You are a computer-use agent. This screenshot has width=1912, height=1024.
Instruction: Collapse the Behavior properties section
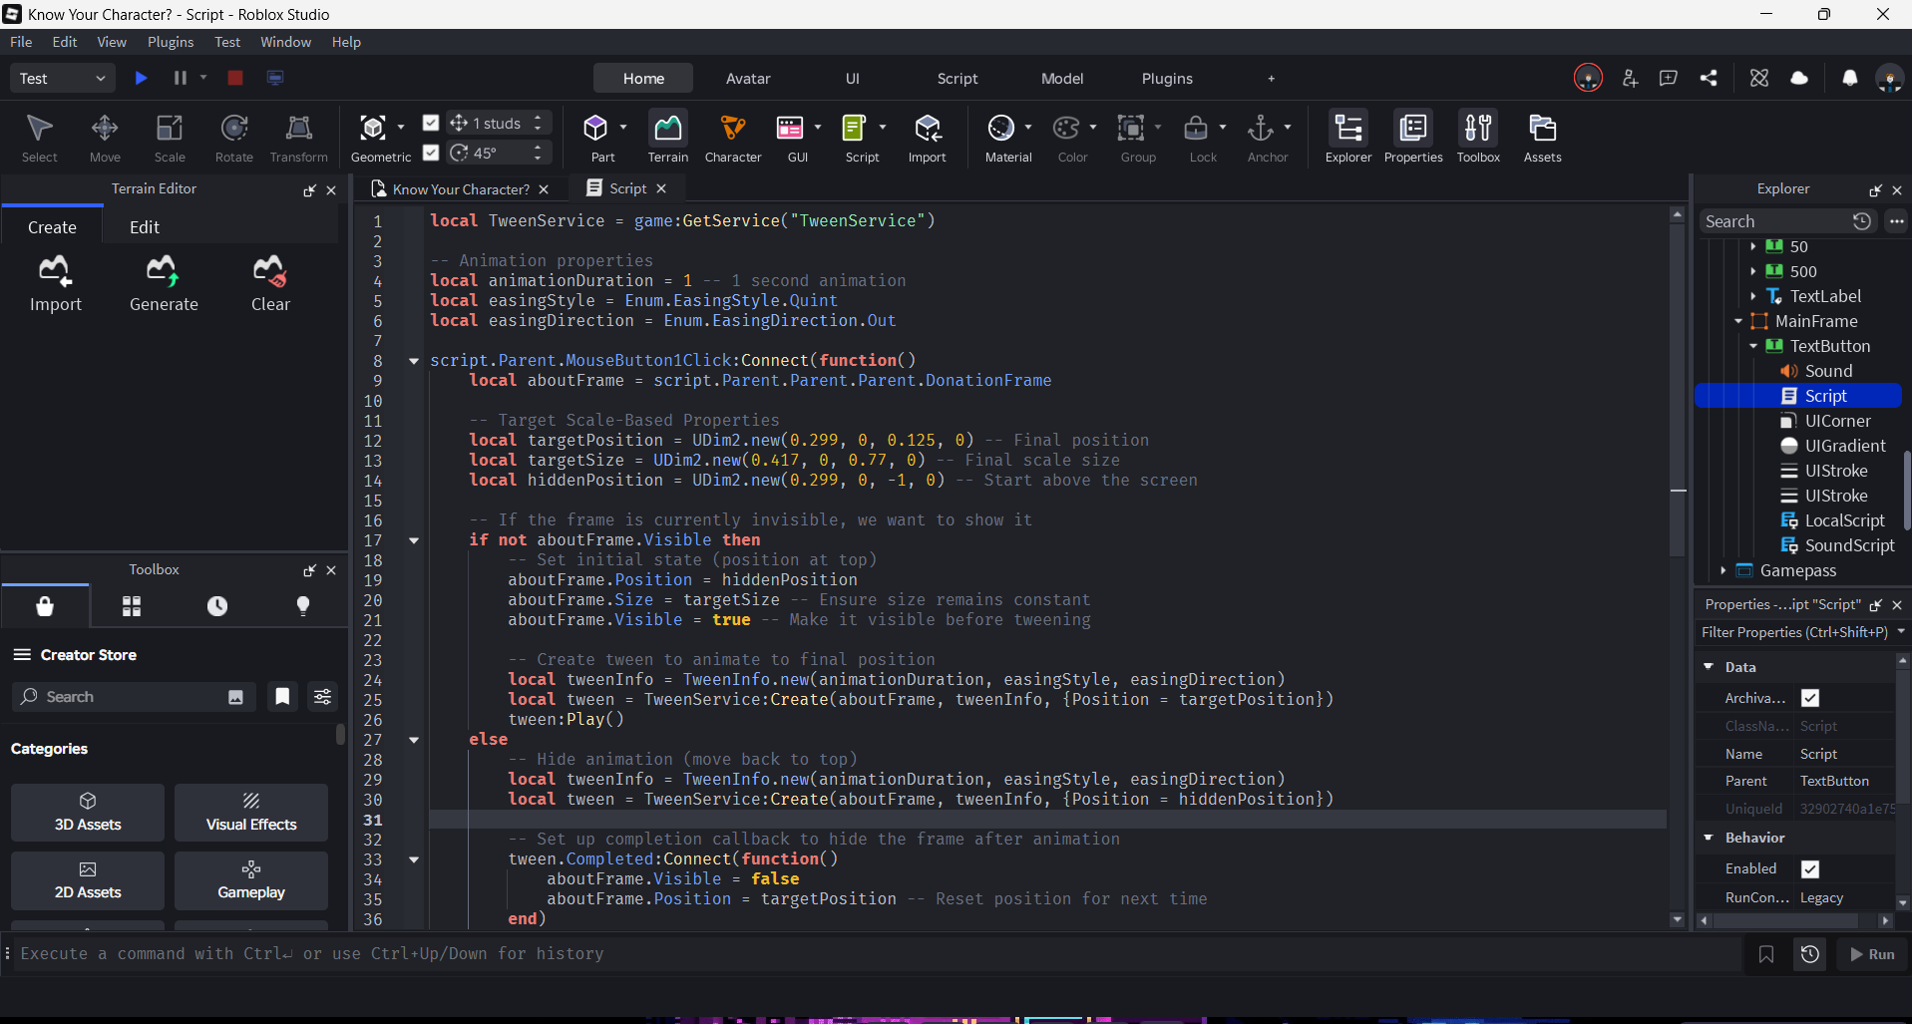[1709, 838]
